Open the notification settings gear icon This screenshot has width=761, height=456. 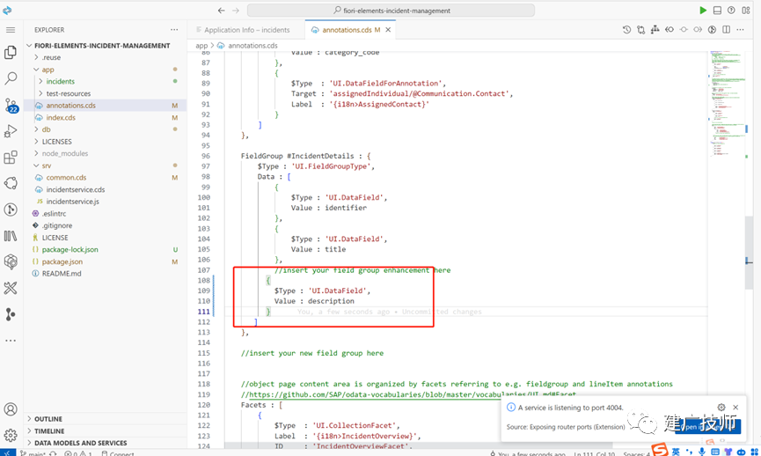point(721,408)
